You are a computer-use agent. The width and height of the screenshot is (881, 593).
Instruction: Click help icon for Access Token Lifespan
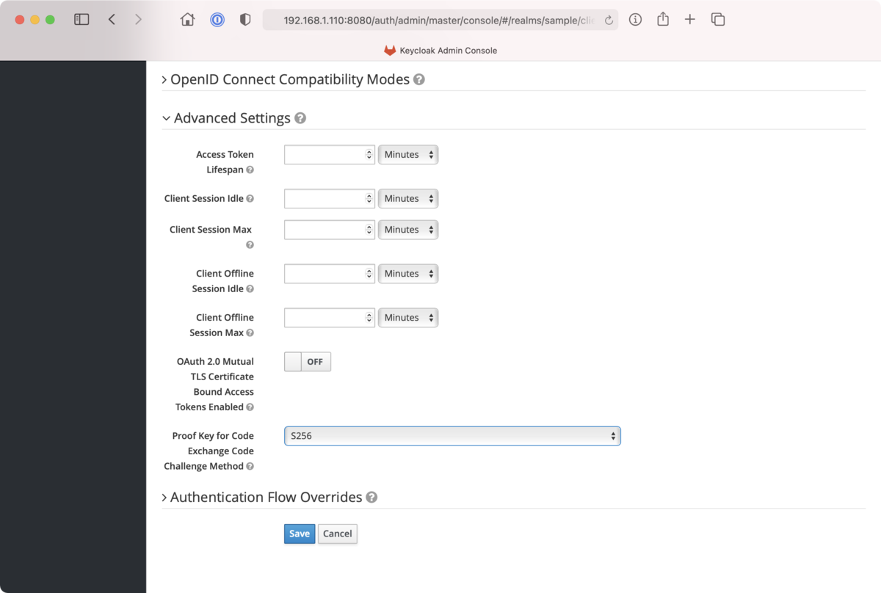[250, 170]
